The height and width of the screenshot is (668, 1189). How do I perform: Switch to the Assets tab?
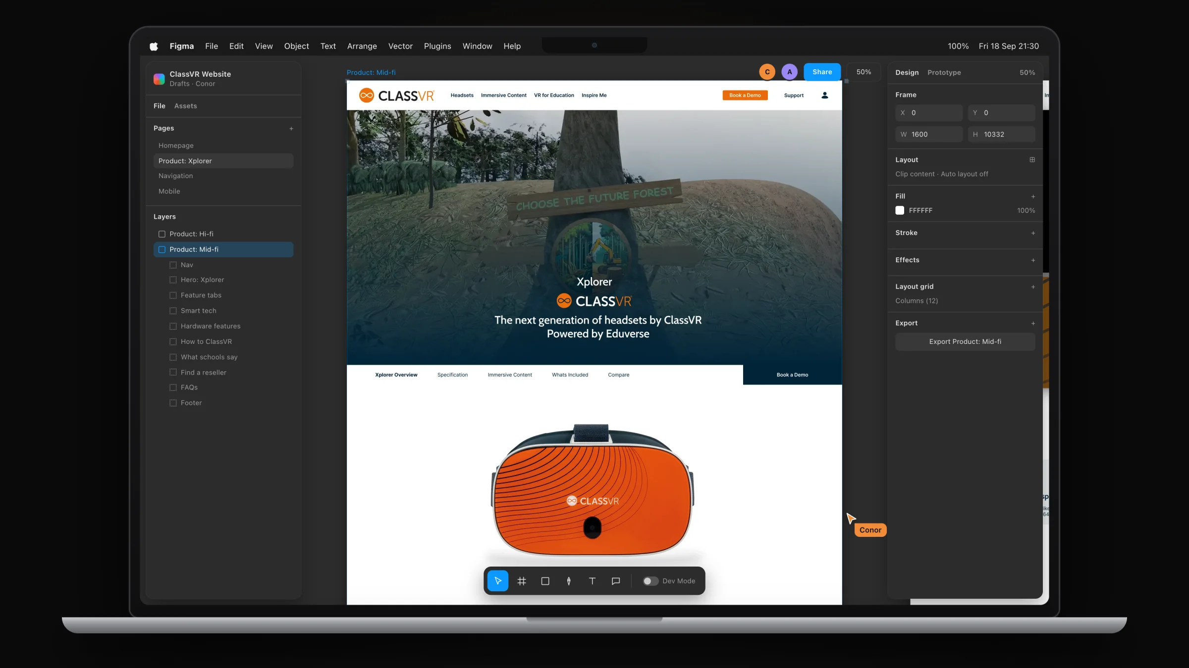(x=185, y=106)
